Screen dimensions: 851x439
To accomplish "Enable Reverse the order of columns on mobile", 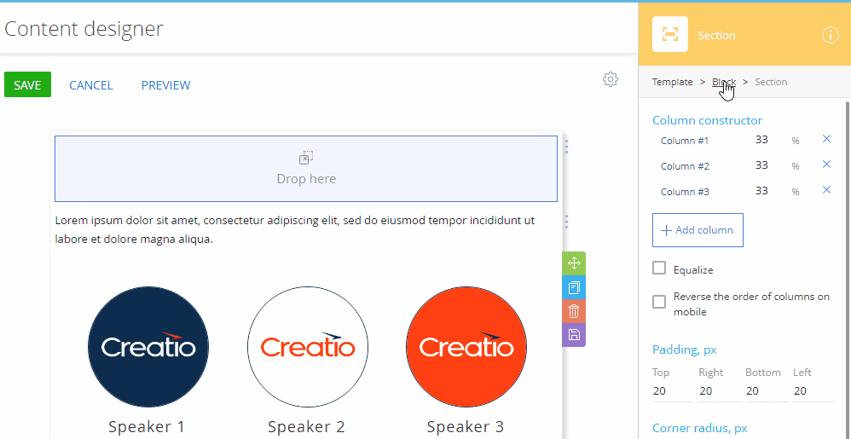I will coord(659,302).
